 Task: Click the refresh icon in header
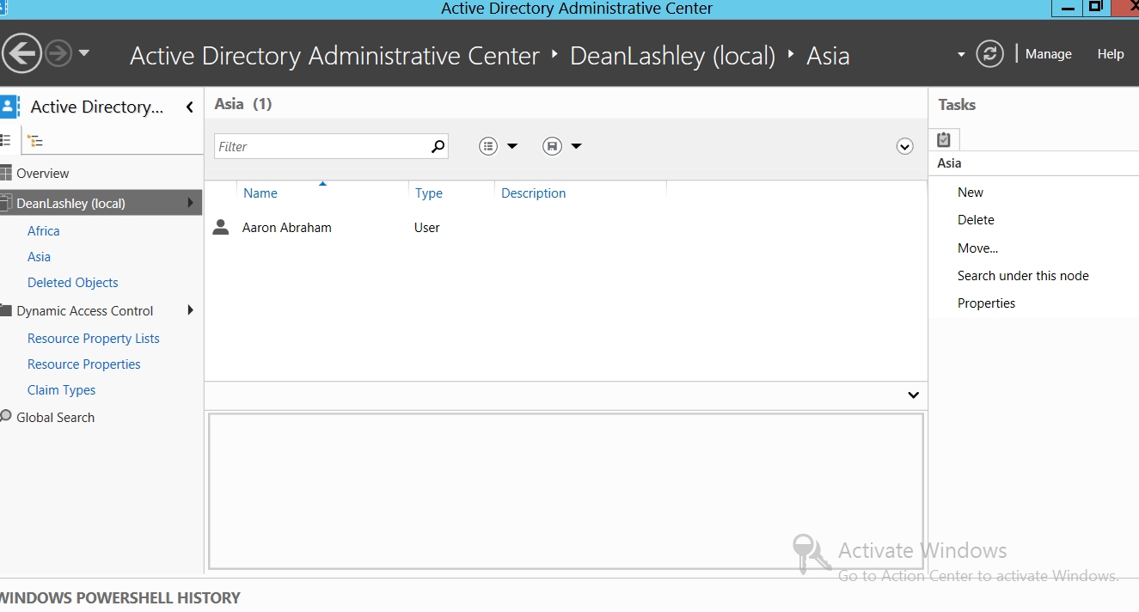989,54
